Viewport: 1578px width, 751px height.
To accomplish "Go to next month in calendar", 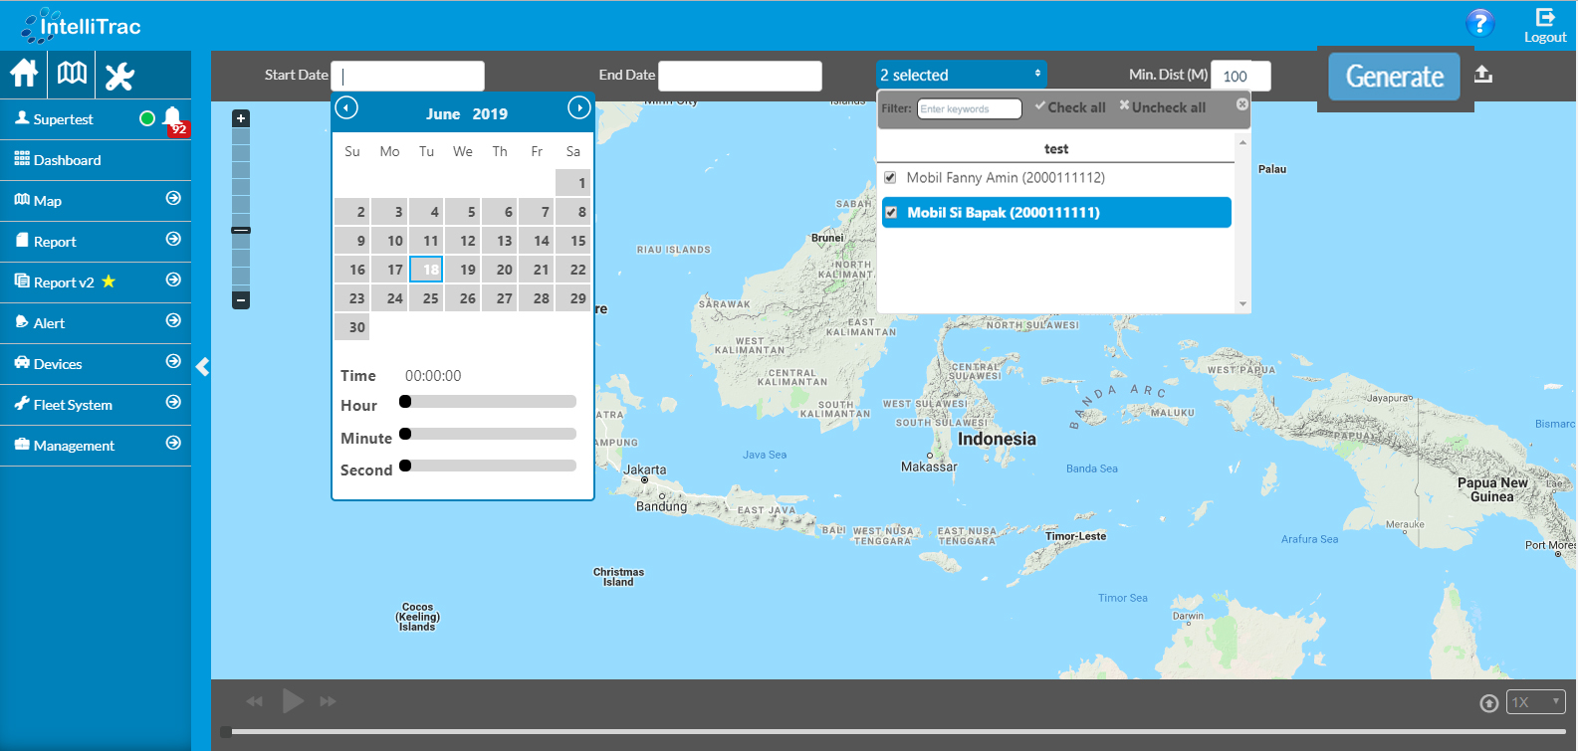I will click(578, 107).
